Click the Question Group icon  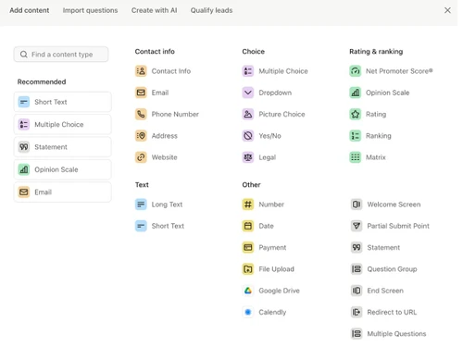click(357, 269)
